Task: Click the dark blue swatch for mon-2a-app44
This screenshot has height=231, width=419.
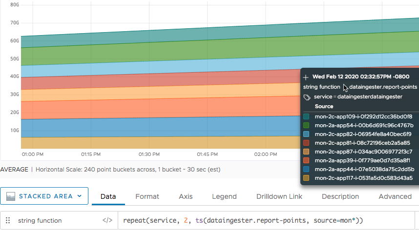Action: coord(306,169)
